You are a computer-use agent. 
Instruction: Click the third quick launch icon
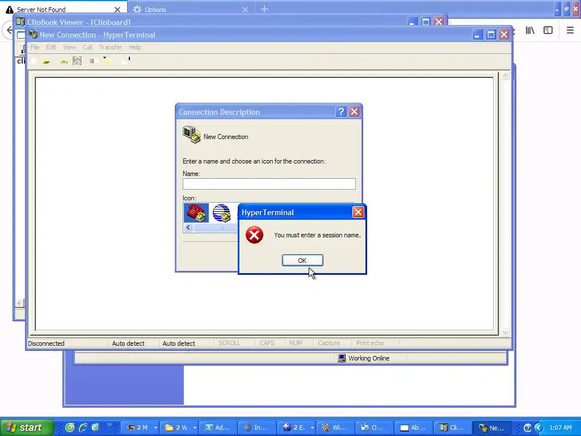(x=95, y=427)
